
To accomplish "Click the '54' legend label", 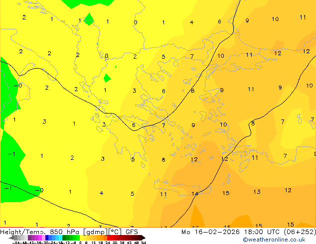I will [x=144, y=243].
